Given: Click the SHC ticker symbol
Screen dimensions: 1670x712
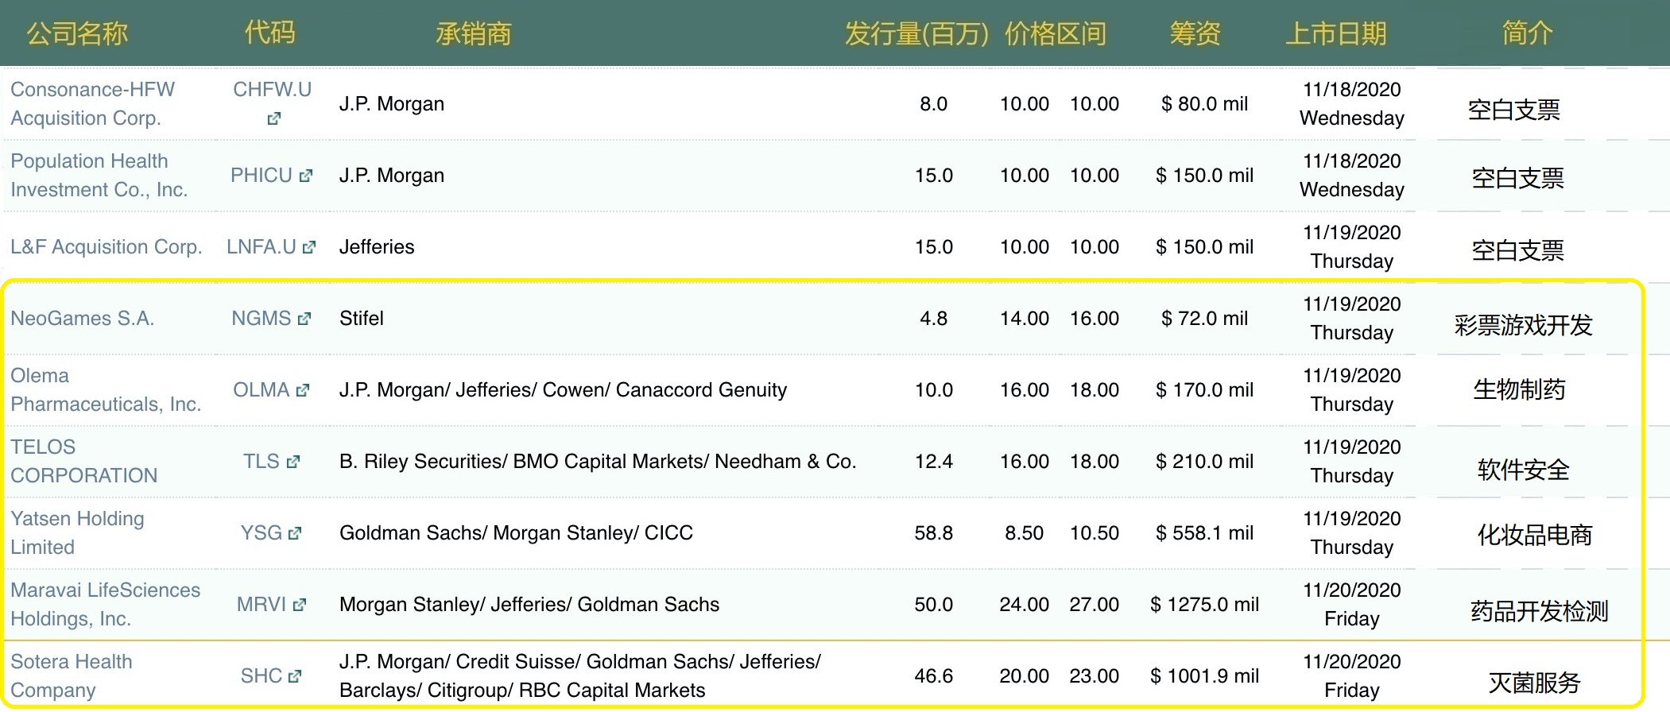Looking at the screenshot, I should tap(262, 676).
